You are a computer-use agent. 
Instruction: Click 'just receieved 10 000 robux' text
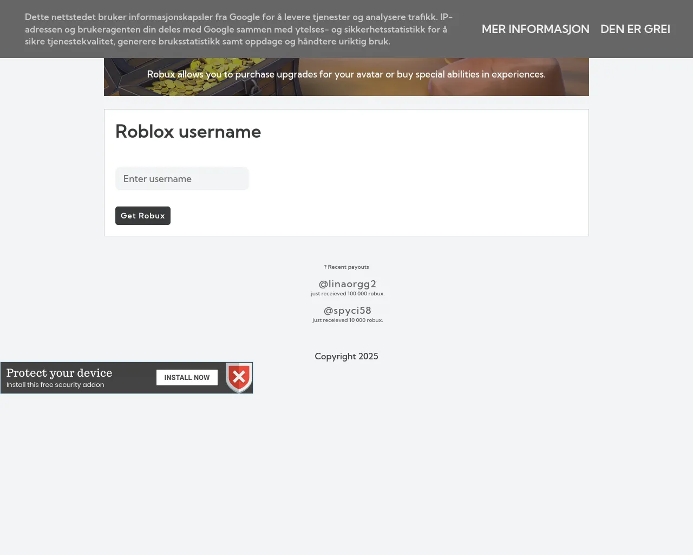[x=348, y=320]
